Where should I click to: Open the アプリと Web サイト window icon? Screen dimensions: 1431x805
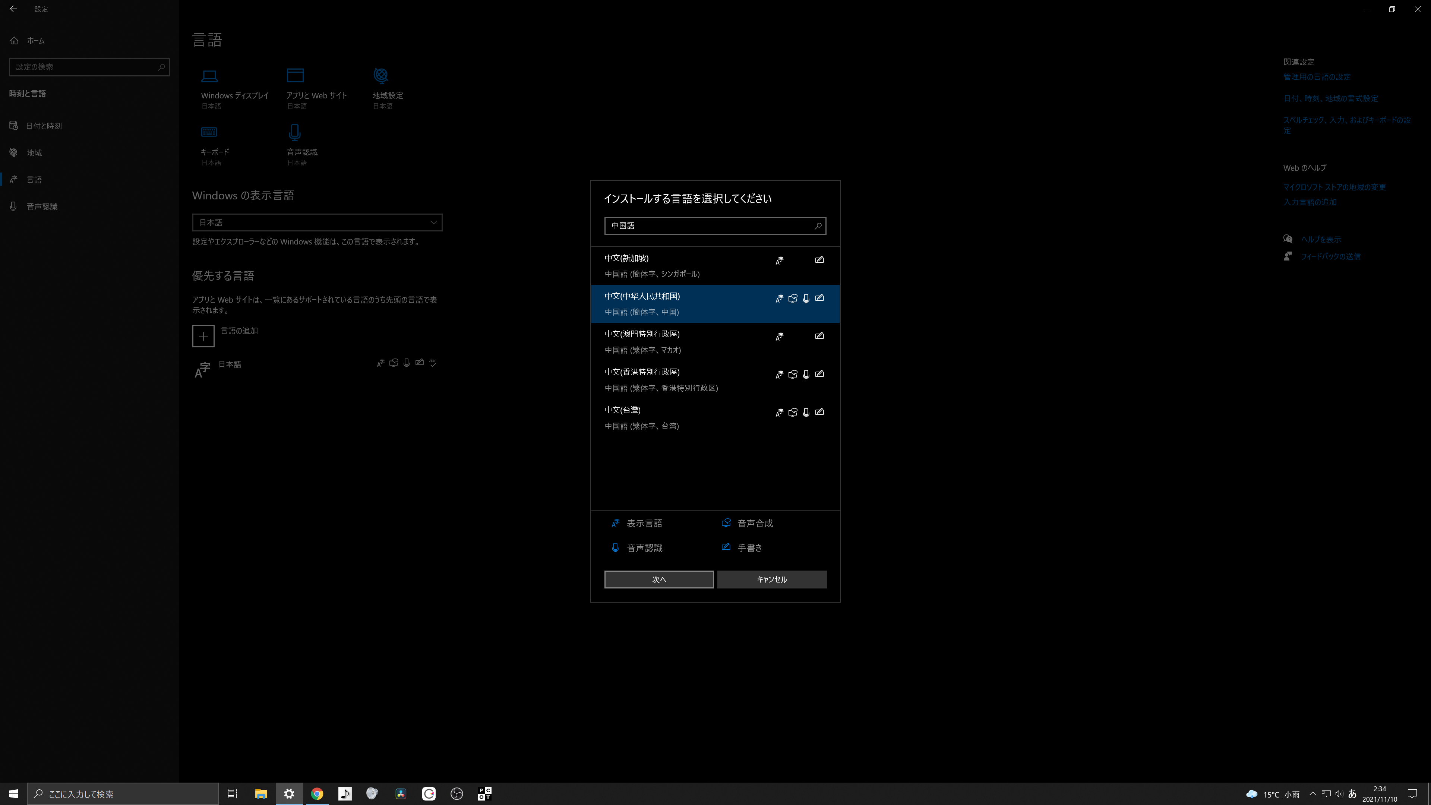coord(295,76)
